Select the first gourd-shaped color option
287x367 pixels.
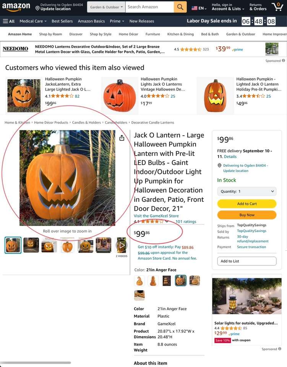click(x=139, y=280)
